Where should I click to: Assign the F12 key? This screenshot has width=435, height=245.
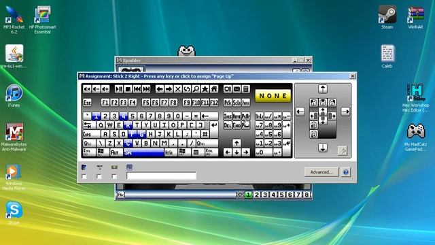tap(214, 103)
